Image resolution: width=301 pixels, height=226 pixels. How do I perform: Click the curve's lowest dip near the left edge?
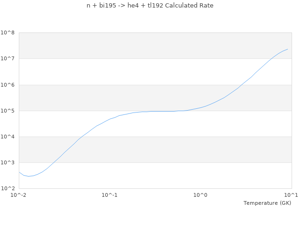coord(29,176)
